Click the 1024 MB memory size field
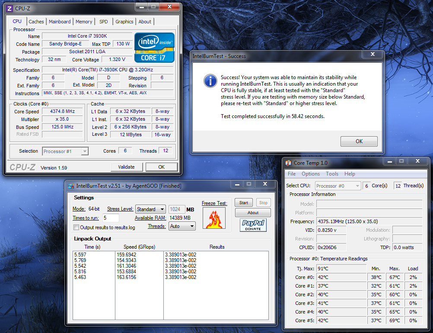Screen dimensions: 433x333 click(x=176, y=209)
